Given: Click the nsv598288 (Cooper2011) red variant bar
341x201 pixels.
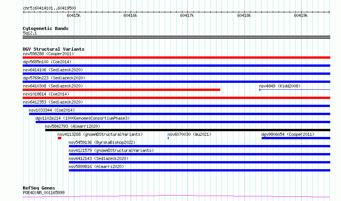Looking at the screenshot, I should coord(176,58).
